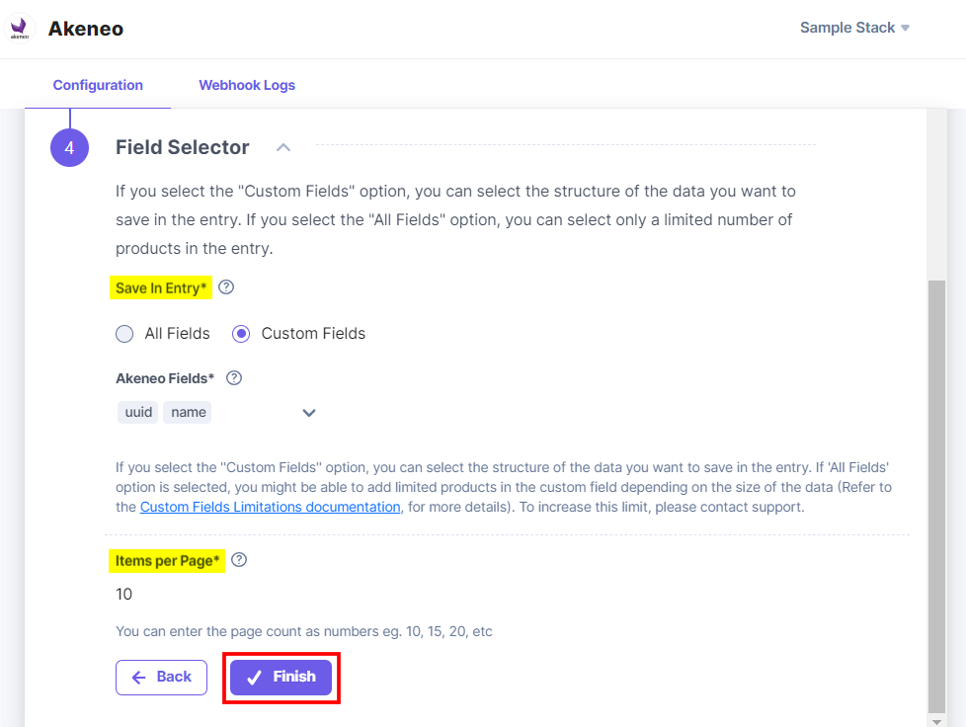Open the Items per Page help tooltip

[238, 559]
